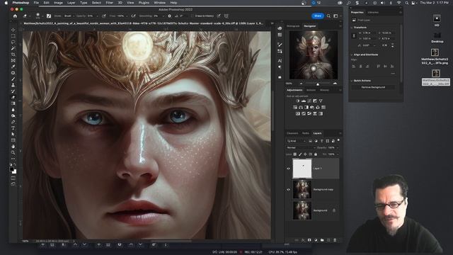Image resolution: width=453 pixels, height=255 pixels.
Task: Select the Eyedropper tool
Action: (x=13, y=67)
